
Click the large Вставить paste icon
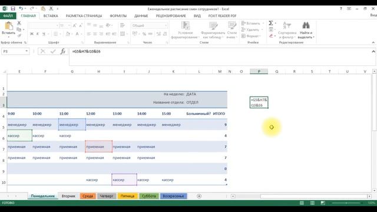[x=9, y=26]
